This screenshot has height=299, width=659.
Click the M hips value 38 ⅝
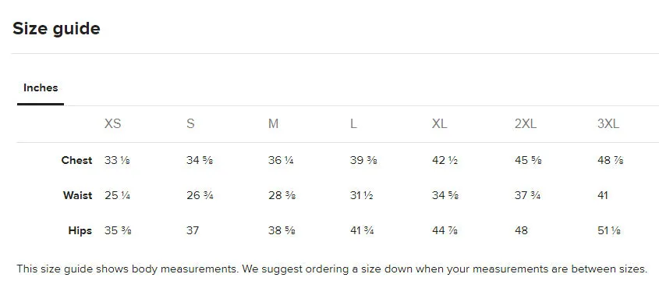pos(282,231)
